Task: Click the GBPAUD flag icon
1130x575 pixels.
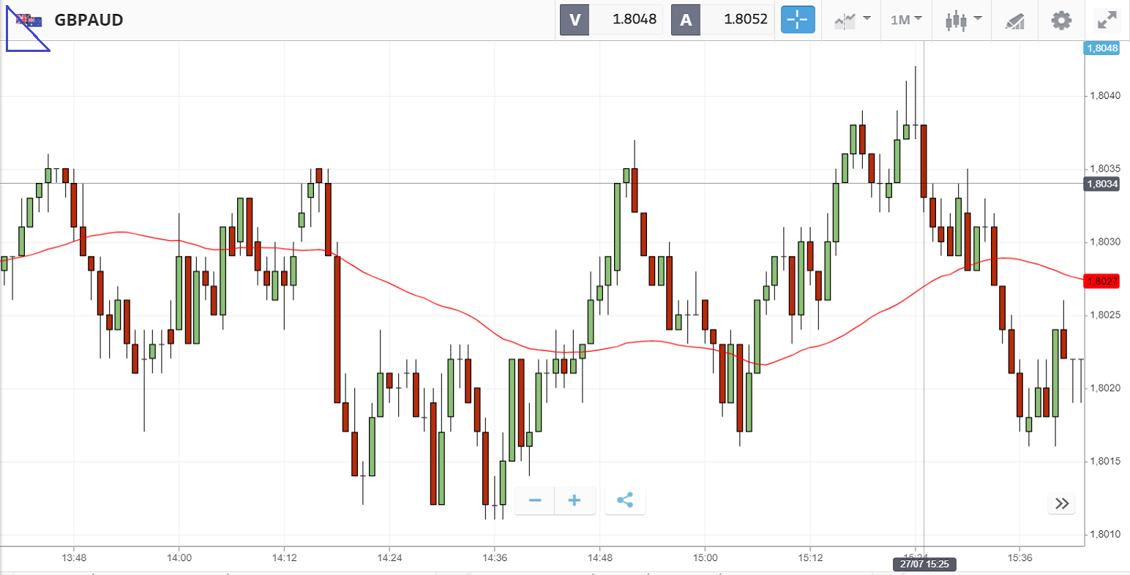Action: (x=29, y=20)
